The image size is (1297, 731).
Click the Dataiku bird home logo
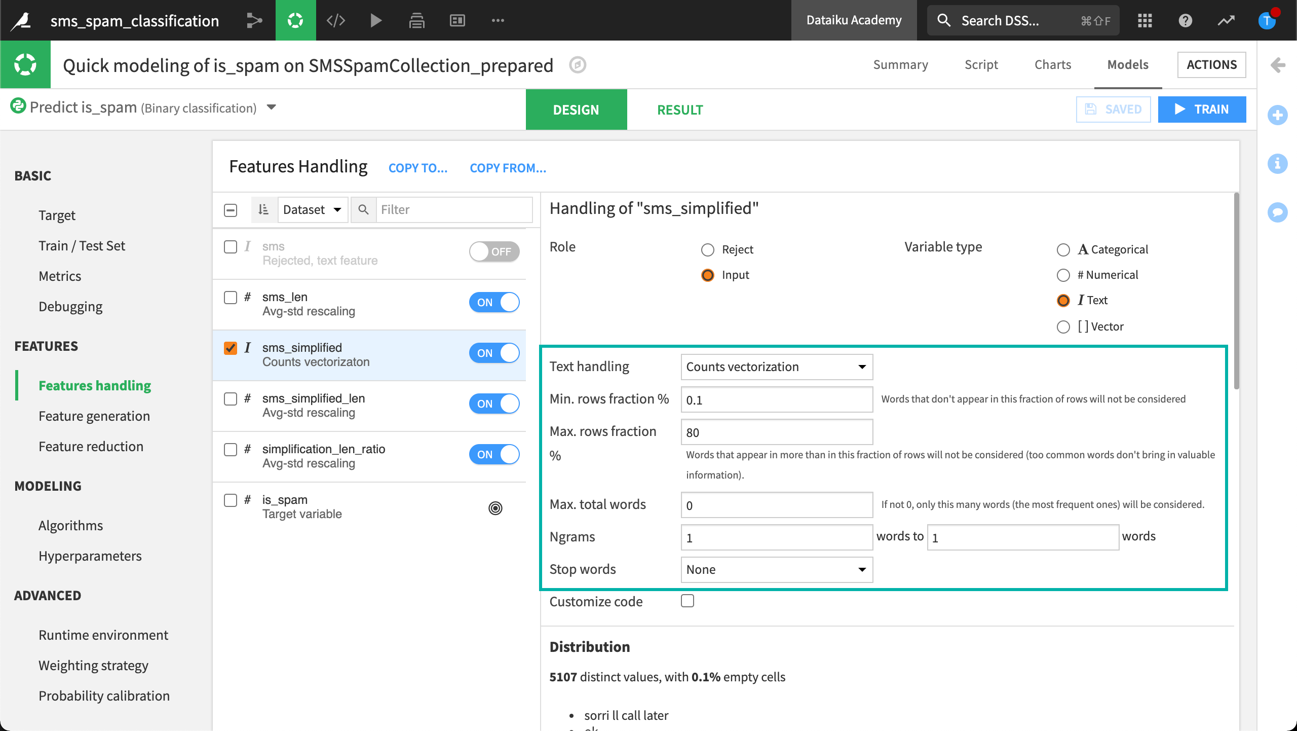click(x=21, y=20)
